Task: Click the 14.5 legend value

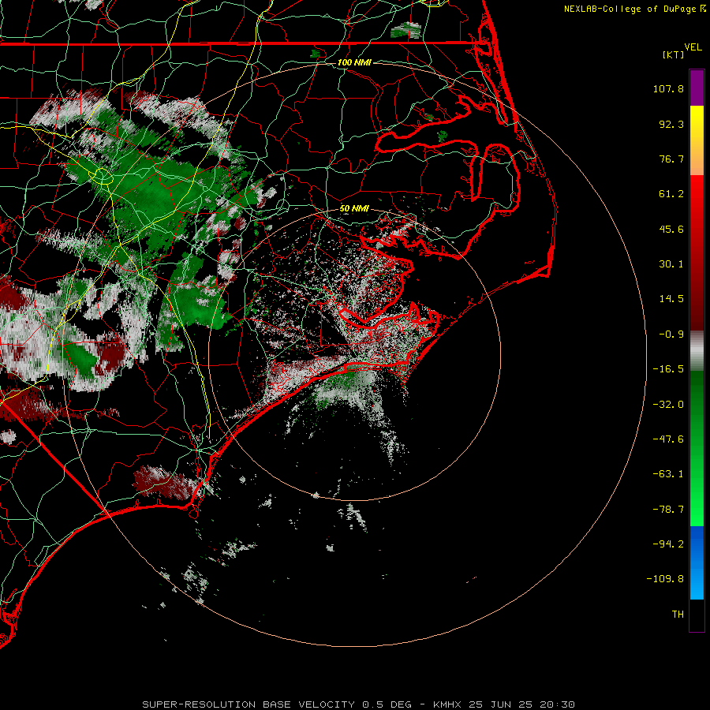Action: 671,299
